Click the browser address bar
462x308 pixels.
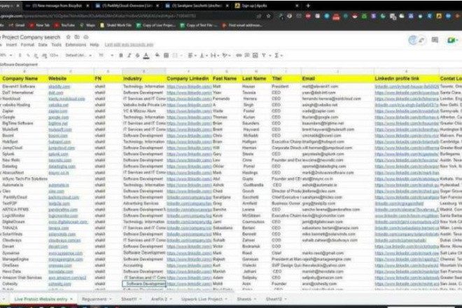(x=127, y=16)
